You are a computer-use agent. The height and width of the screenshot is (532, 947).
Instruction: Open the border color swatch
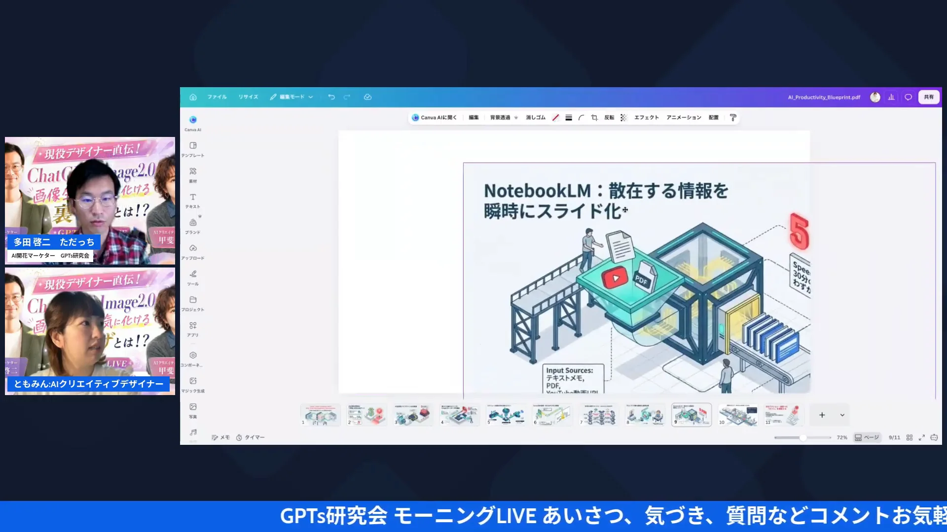point(556,118)
